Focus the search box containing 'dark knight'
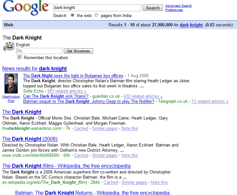The image size is (237, 195). click(x=97, y=7)
